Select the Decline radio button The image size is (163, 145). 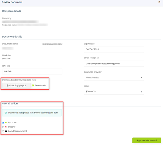click(3, 127)
